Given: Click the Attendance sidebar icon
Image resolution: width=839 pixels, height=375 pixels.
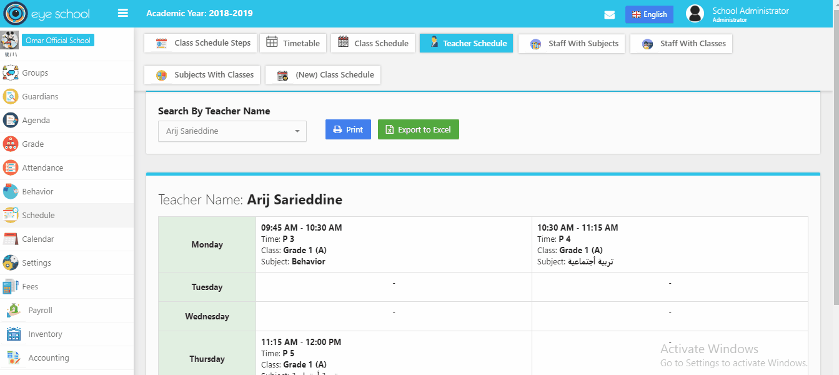Looking at the screenshot, I should tap(10, 168).
